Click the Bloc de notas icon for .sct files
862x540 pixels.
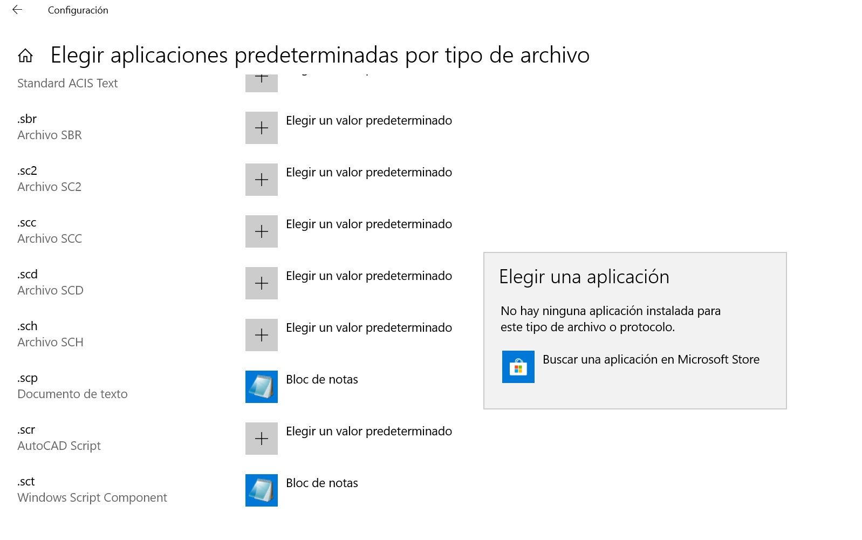[262, 490]
